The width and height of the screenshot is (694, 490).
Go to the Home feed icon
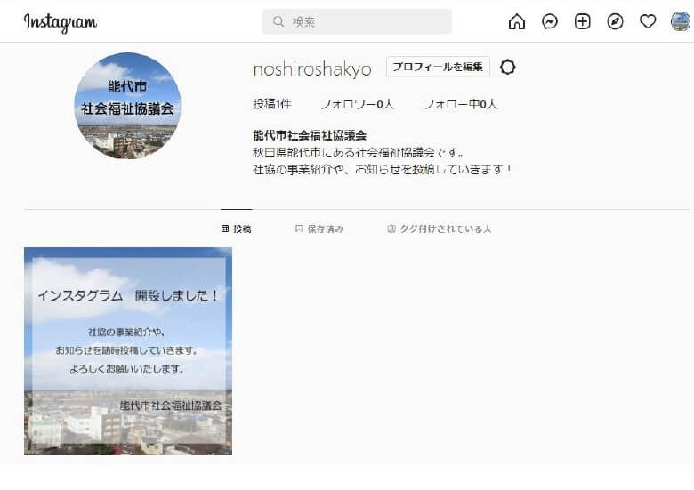click(517, 21)
